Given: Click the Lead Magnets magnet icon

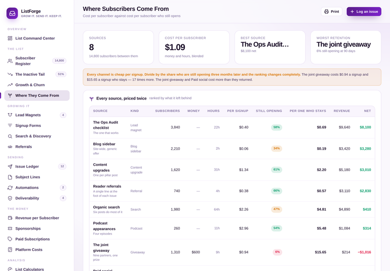Looking at the screenshot, I should click(x=10, y=115).
